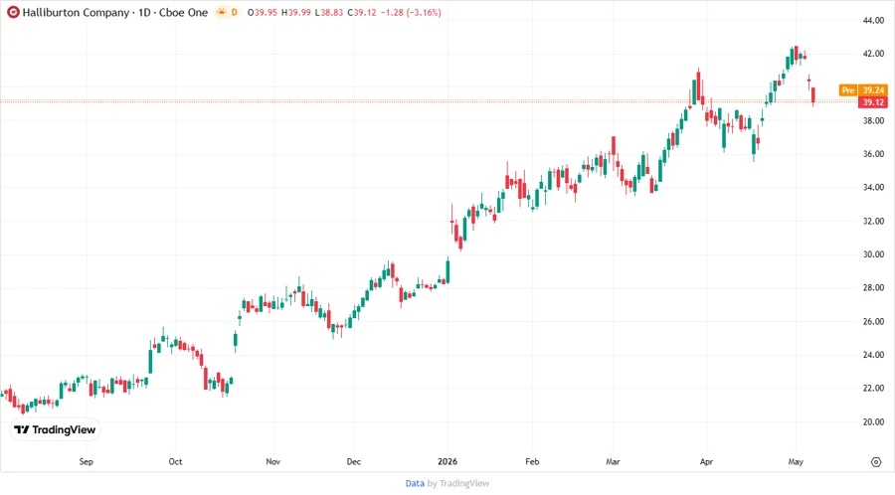Click the high value H39.99
The width and height of the screenshot is (895, 495).
[x=296, y=12]
